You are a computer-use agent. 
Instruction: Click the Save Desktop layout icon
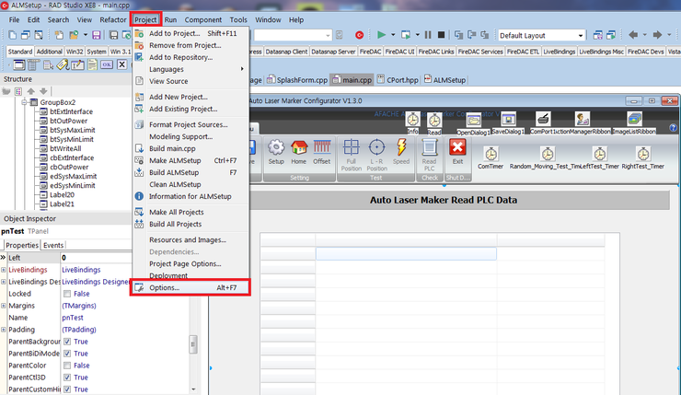[597, 35]
